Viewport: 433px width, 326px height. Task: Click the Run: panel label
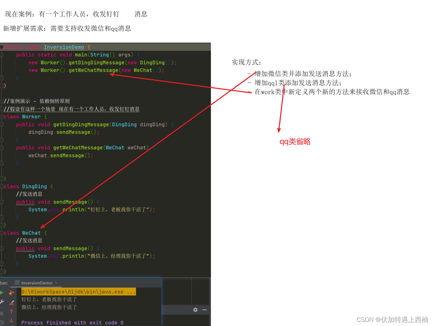[x=4, y=283]
